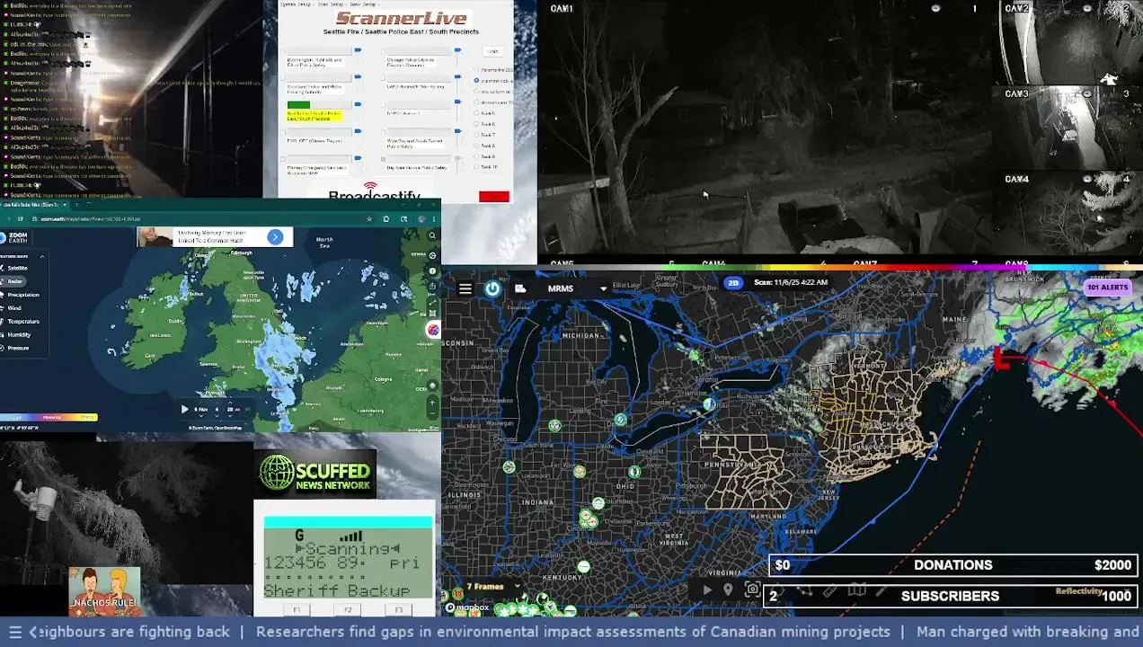Select the Bank 5 radio button
This screenshot has width=1143, height=647.
click(477, 113)
